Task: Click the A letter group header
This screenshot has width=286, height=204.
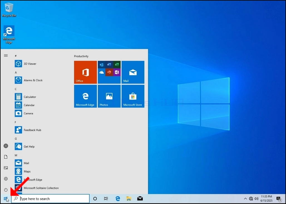Action: point(16,72)
